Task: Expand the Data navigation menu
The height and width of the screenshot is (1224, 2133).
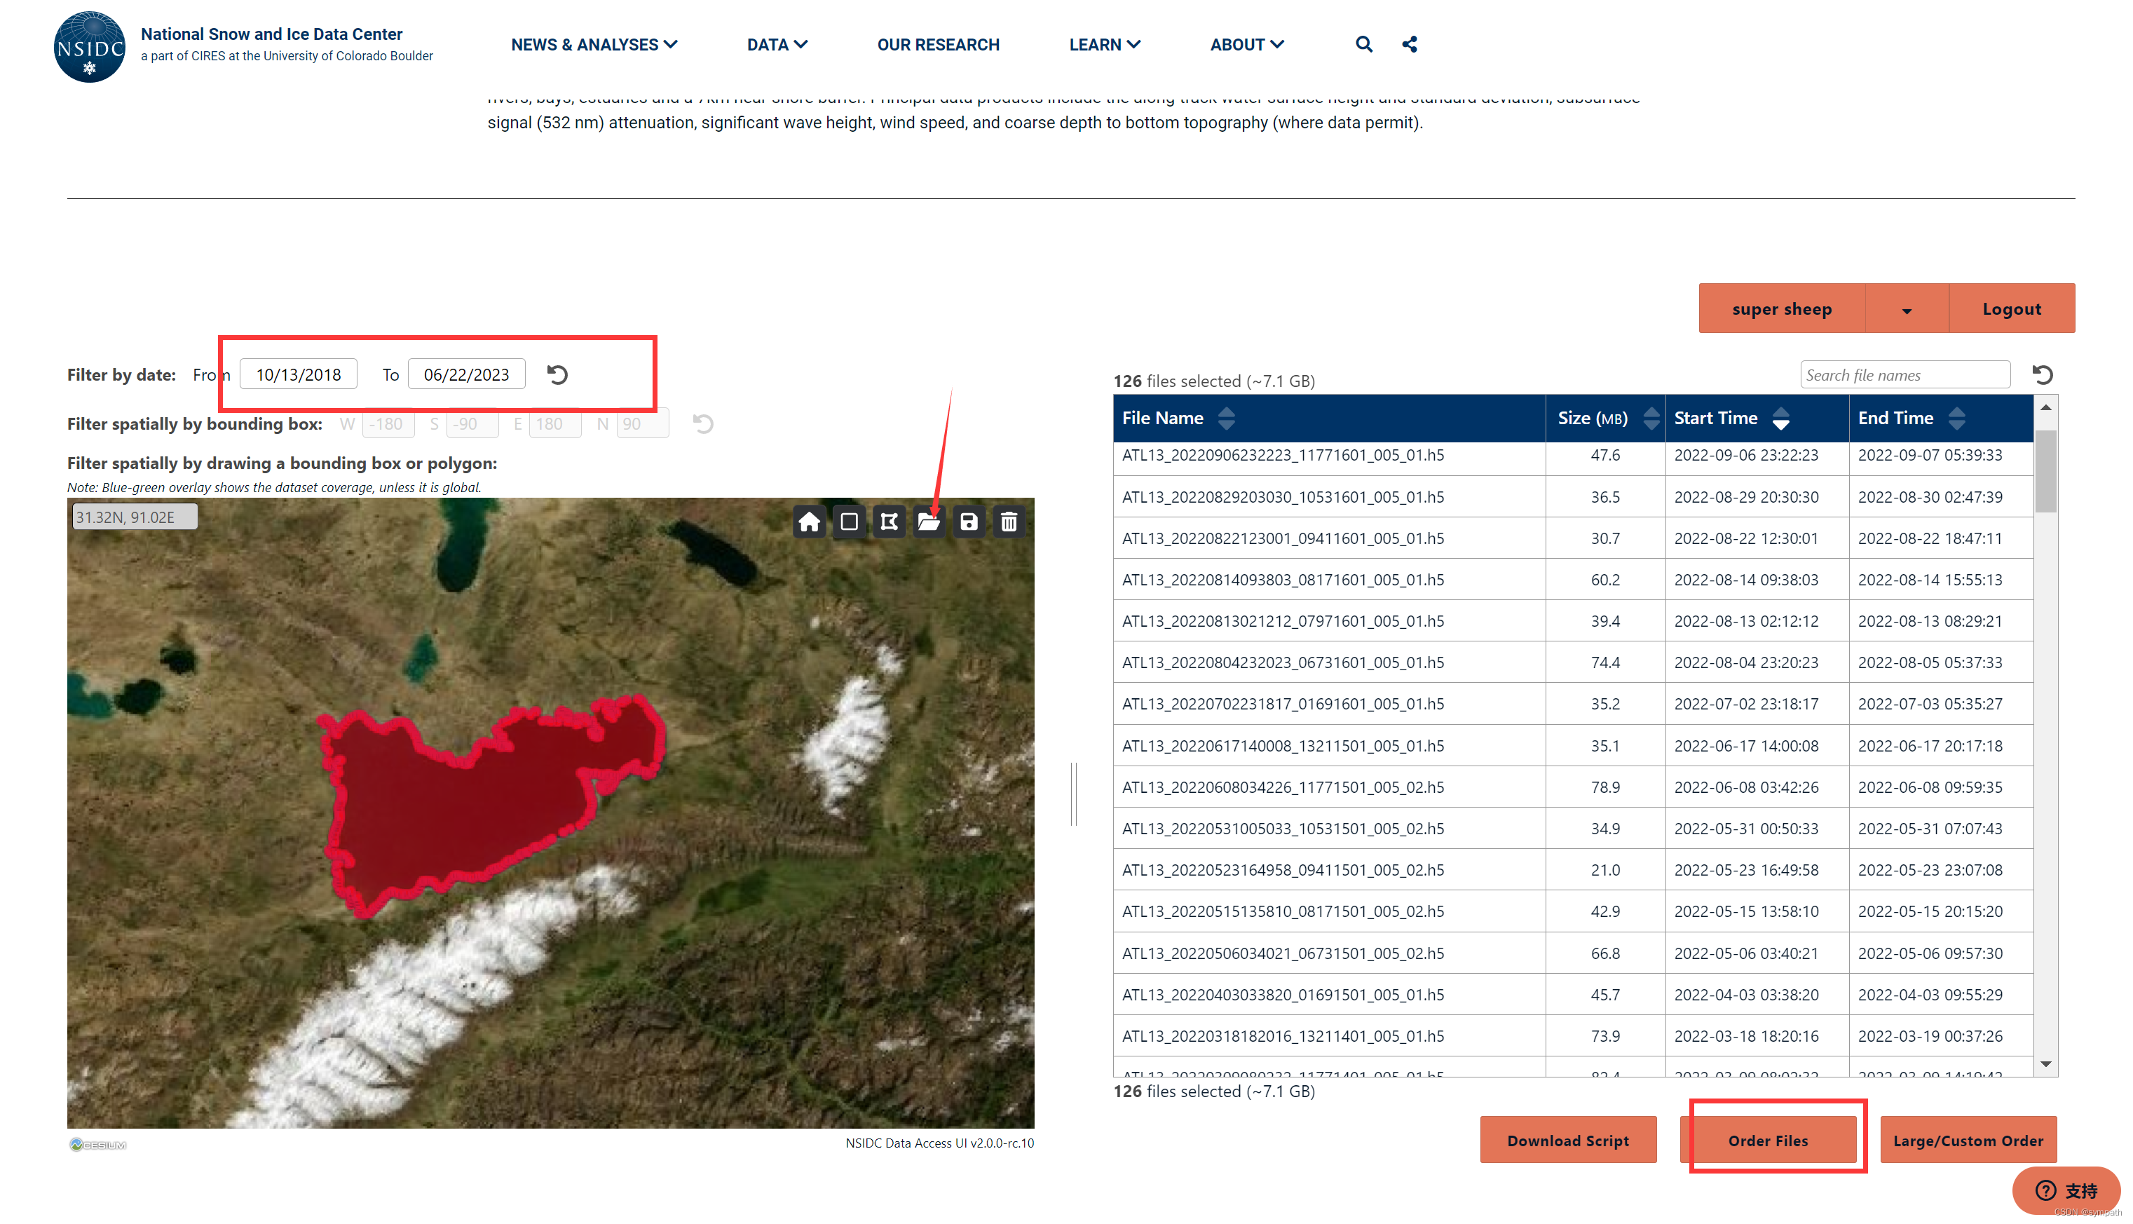Action: coord(777,45)
